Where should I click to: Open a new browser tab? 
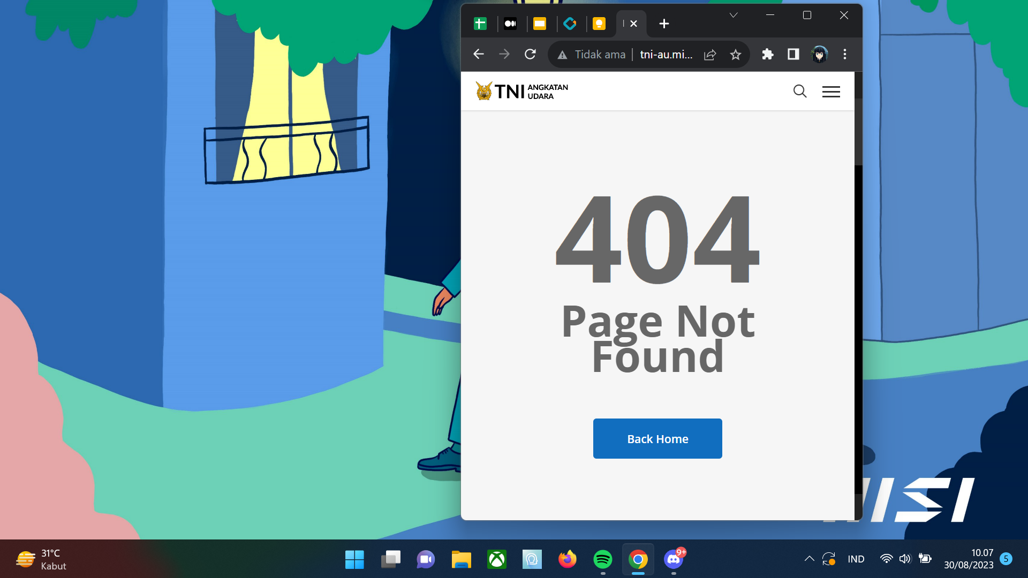point(664,24)
